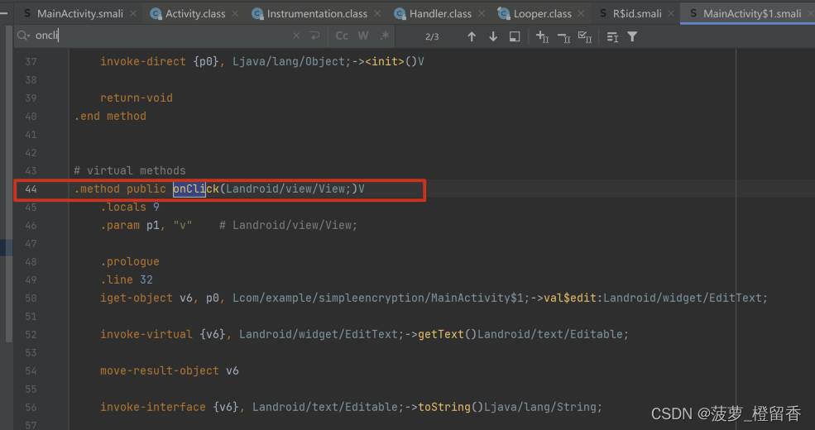Go to next occurrence arrow
This screenshot has width=815, height=430.
(493, 36)
